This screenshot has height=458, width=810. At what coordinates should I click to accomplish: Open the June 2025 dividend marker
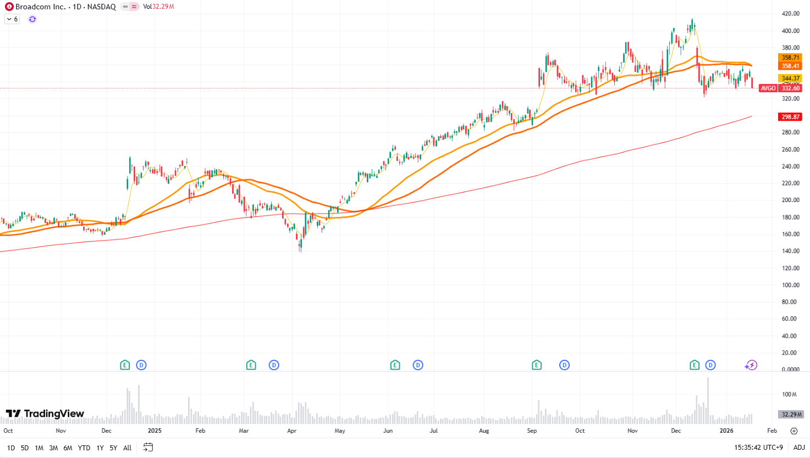point(418,365)
